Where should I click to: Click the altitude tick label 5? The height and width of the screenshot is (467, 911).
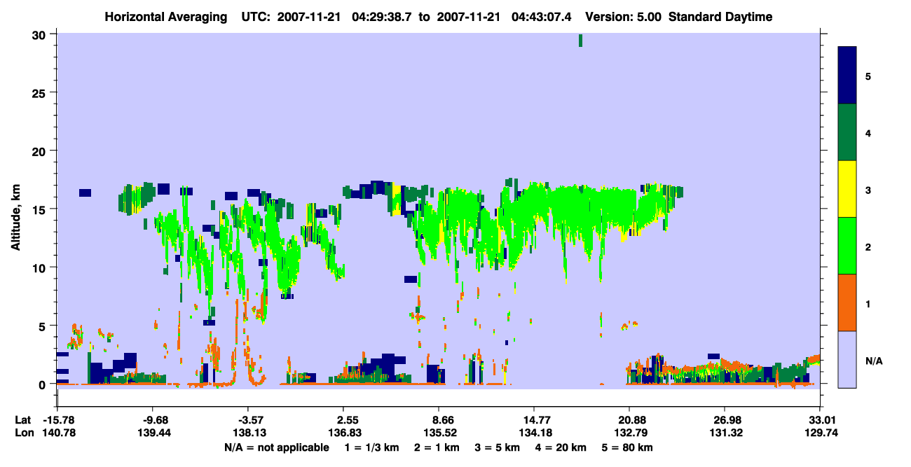point(44,326)
